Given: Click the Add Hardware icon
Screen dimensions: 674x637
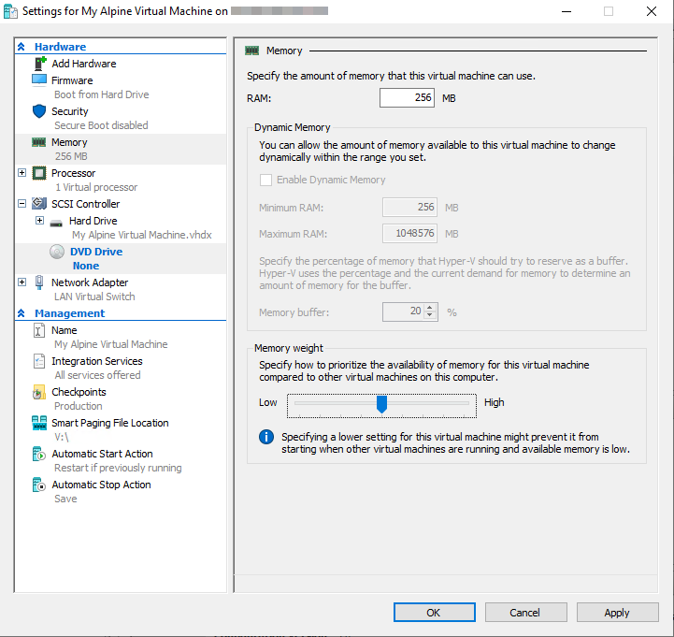Looking at the screenshot, I should [39, 64].
